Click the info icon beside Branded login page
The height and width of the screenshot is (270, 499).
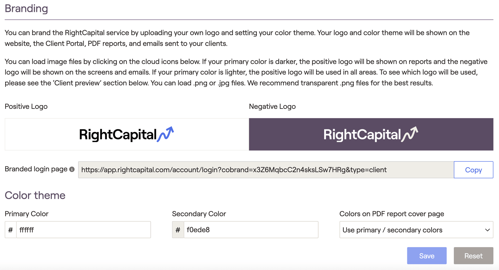(x=72, y=169)
